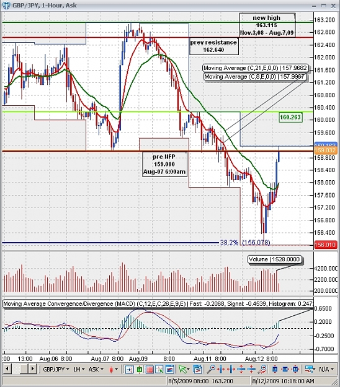Click the first blue box layout icon

pyautogui.click(x=275, y=370)
